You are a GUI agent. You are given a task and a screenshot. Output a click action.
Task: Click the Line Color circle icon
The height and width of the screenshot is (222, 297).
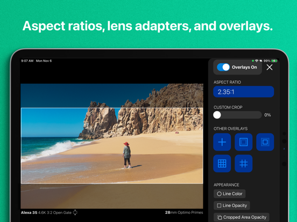(219, 194)
